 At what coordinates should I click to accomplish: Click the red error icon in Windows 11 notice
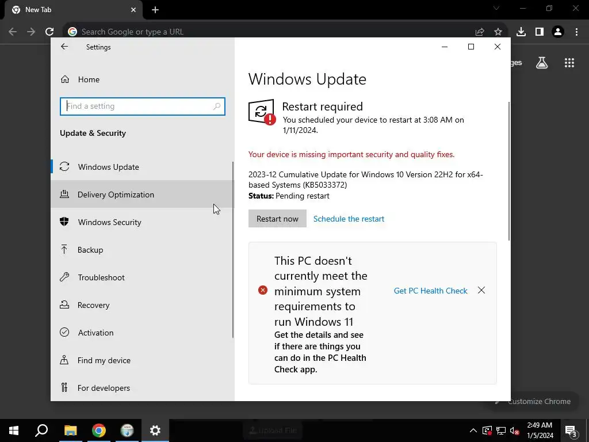(x=262, y=290)
